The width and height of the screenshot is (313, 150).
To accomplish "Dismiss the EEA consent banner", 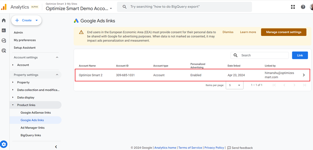I will click(228, 32).
